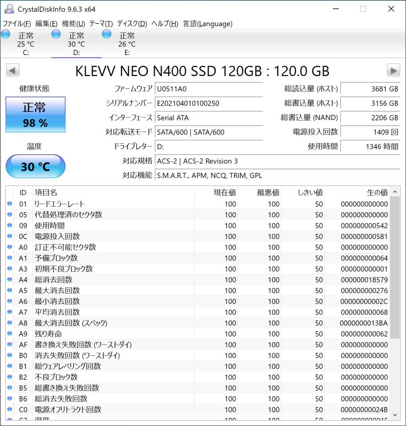
Task: Click the 最悪値 column header
Action: tap(260, 192)
